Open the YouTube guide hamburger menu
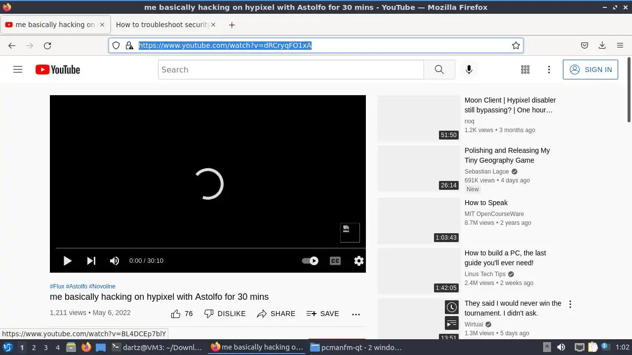Screen dimensions: 632x355 point(18,70)
